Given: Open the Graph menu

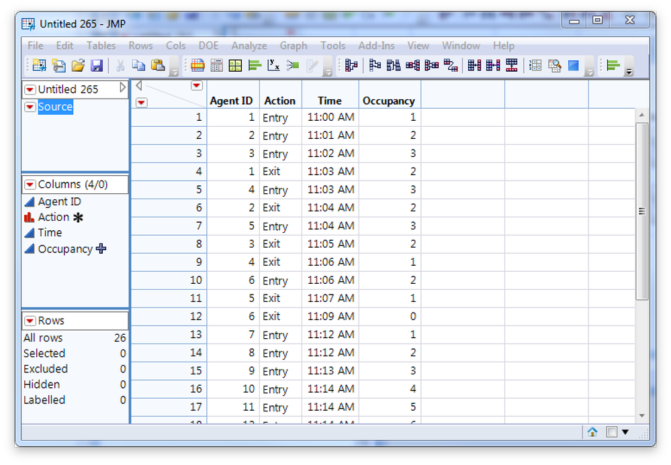Looking at the screenshot, I should tap(293, 46).
